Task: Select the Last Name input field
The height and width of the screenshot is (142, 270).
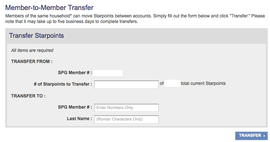Action: pyautogui.click(x=126, y=119)
